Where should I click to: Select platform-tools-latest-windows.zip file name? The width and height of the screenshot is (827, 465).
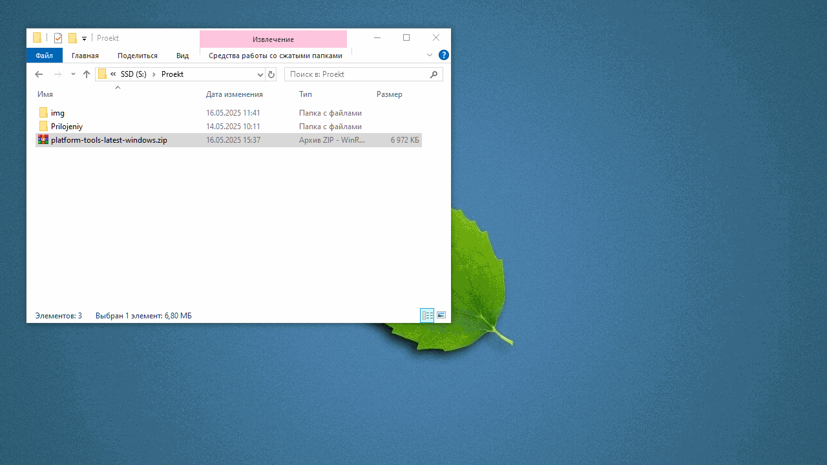click(x=109, y=140)
